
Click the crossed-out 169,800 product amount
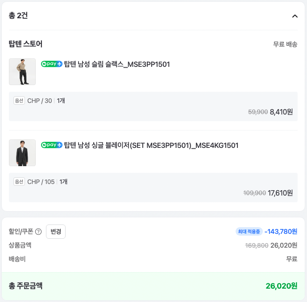(257, 245)
